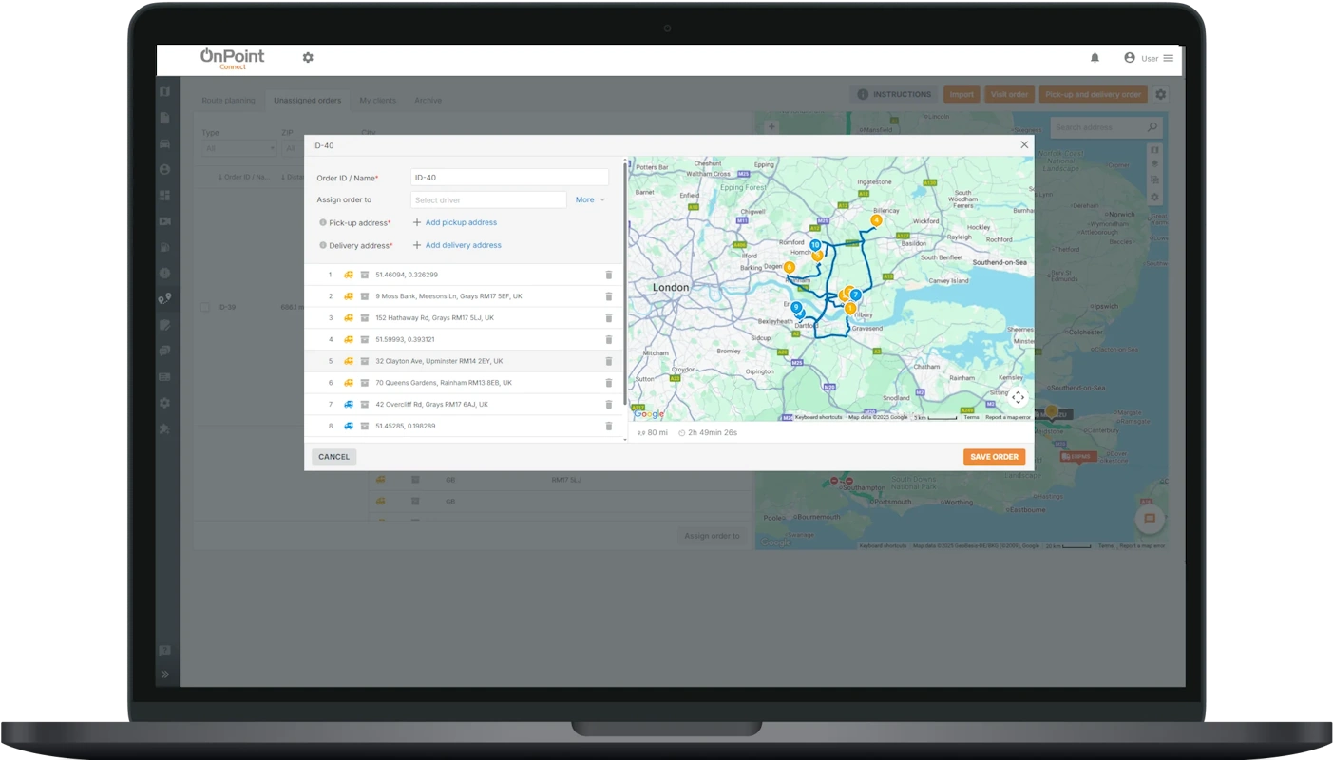Remove the 42 Overcliff Rd address entry
Screen dimensions: 1333x760
pyautogui.click(x=609, y=405)
